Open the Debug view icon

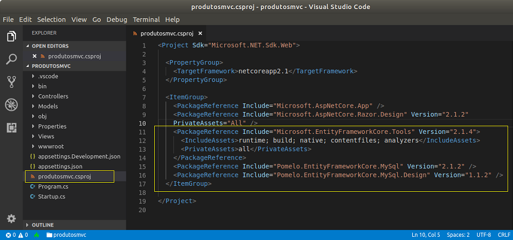11,105
